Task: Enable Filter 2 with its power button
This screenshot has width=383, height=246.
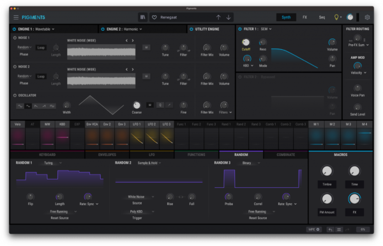Action: pos(240,77)
